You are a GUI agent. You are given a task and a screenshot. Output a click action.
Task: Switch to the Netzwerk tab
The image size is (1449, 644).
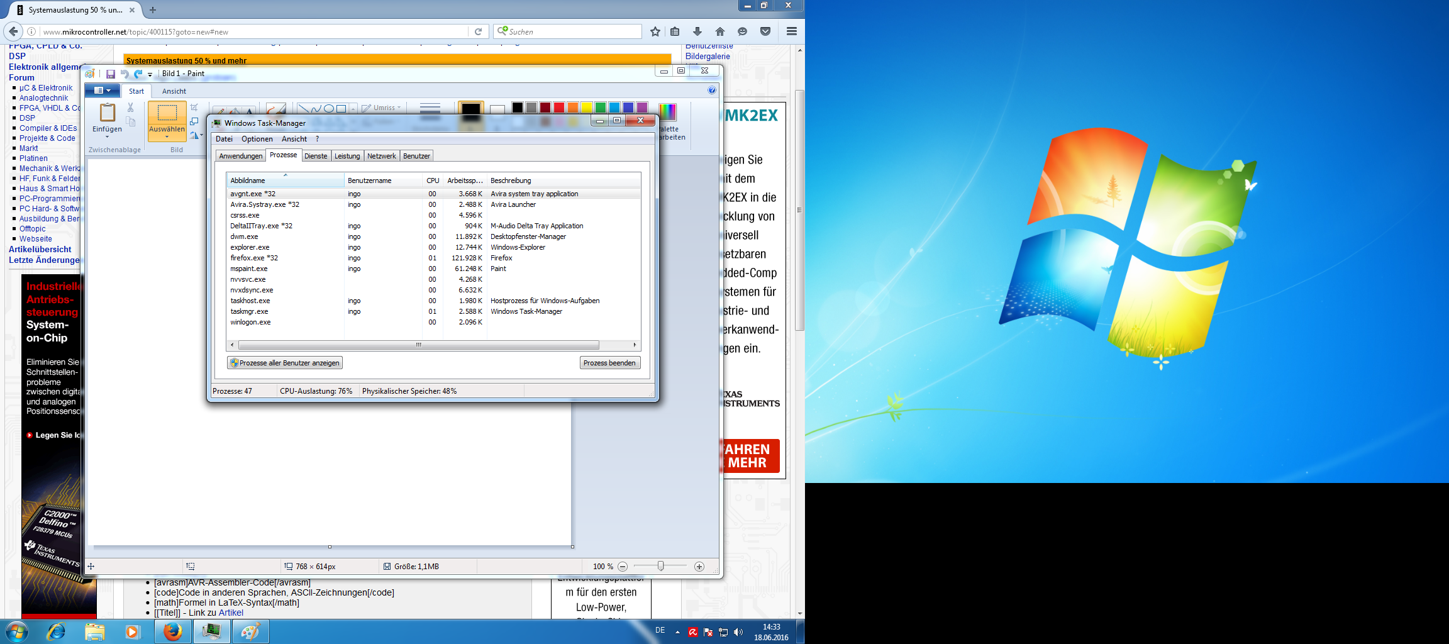tap(382, 156)
